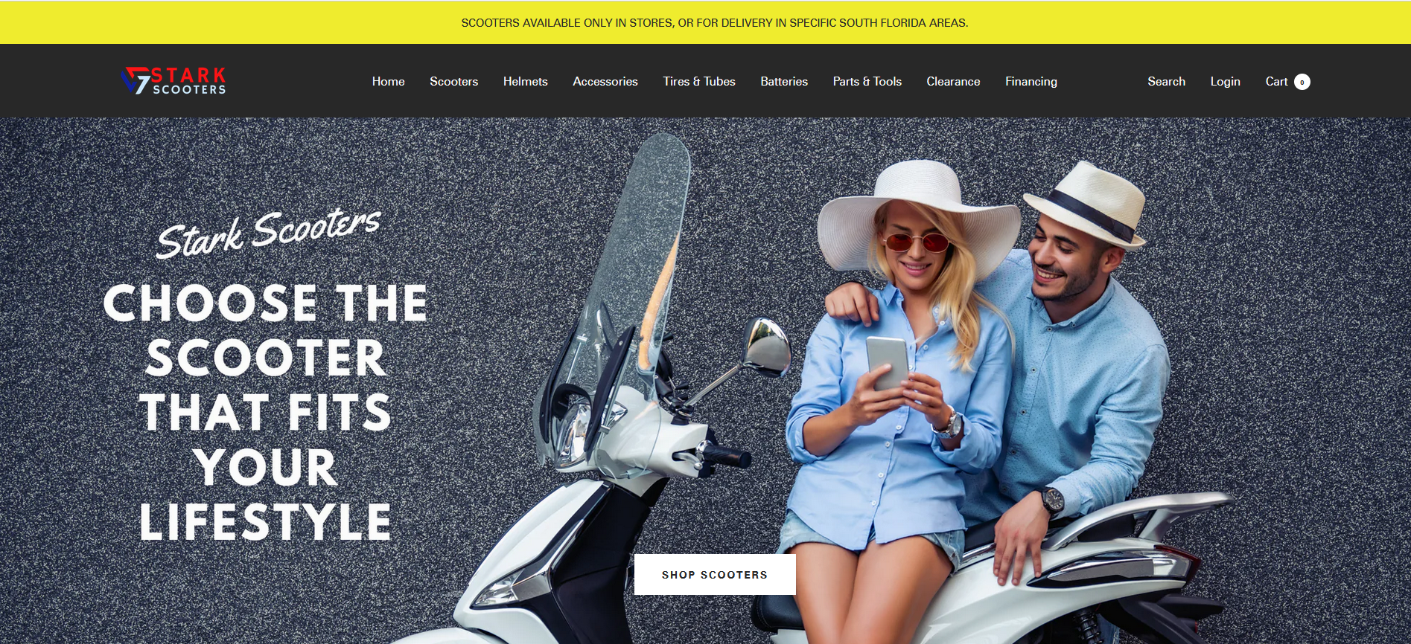View Clearance items
The image size is (1411, 644).
click(953, 82)
